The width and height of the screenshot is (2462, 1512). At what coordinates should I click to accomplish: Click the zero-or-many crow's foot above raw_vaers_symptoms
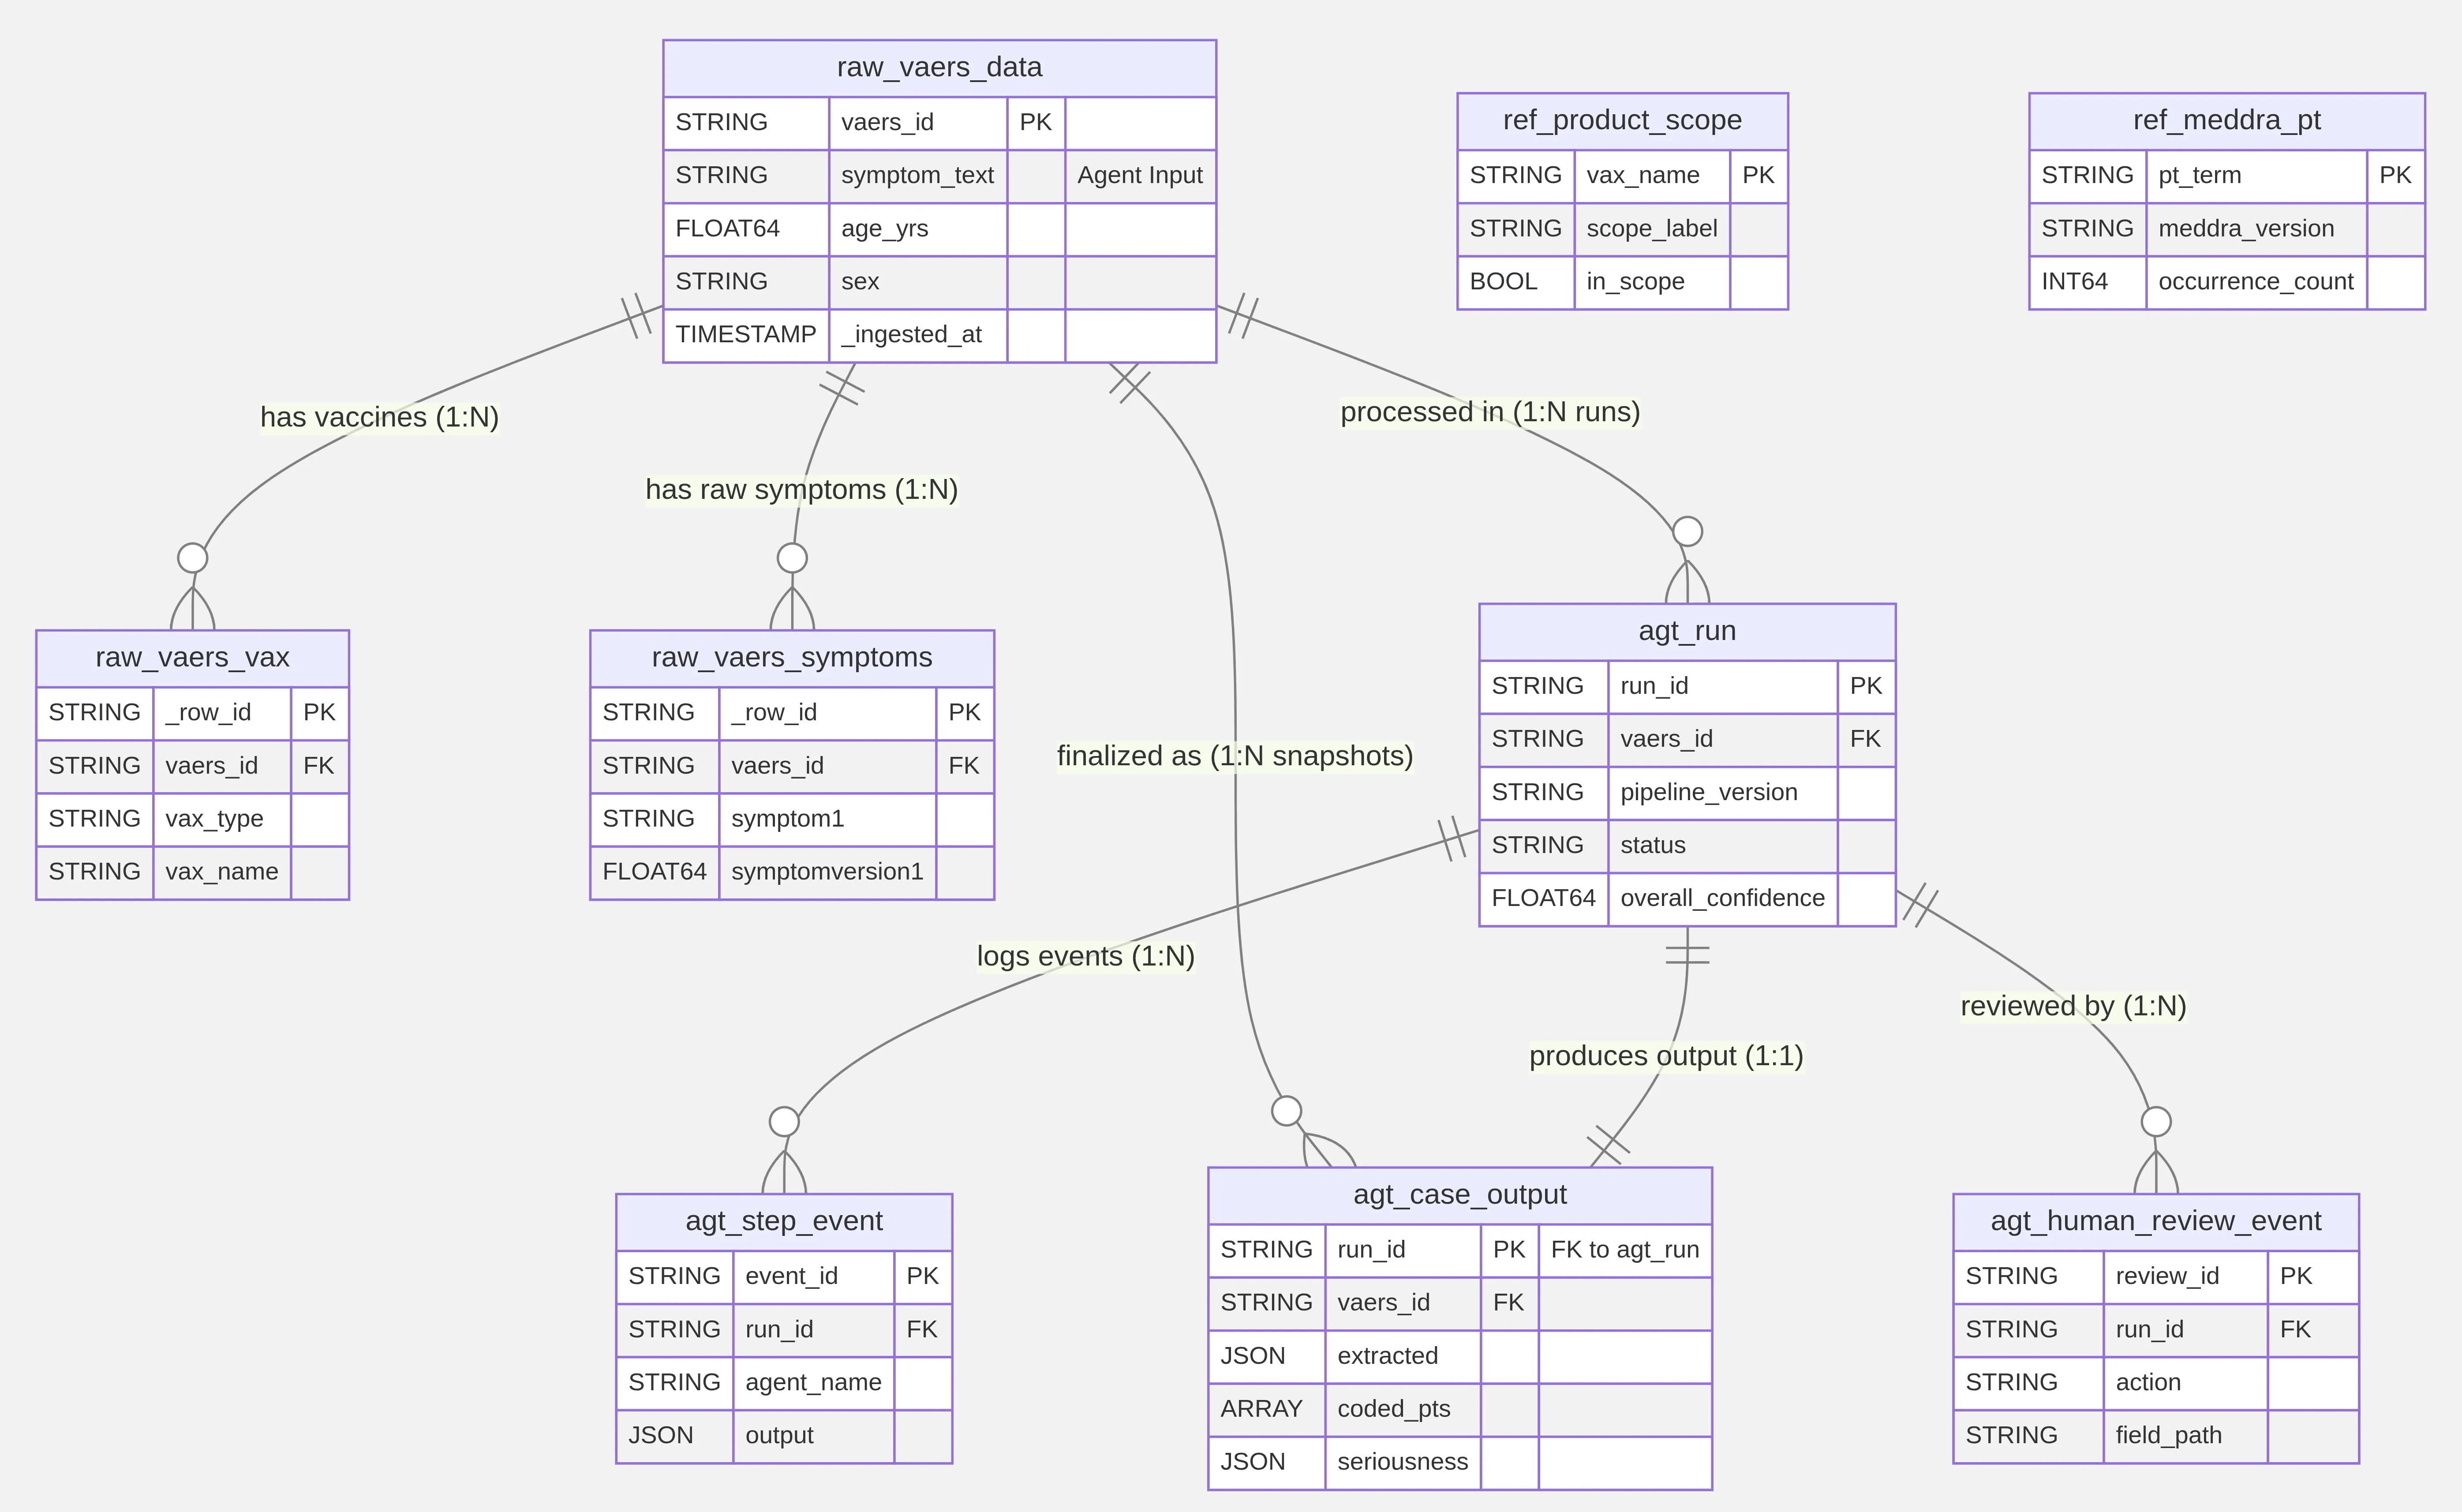792,588
